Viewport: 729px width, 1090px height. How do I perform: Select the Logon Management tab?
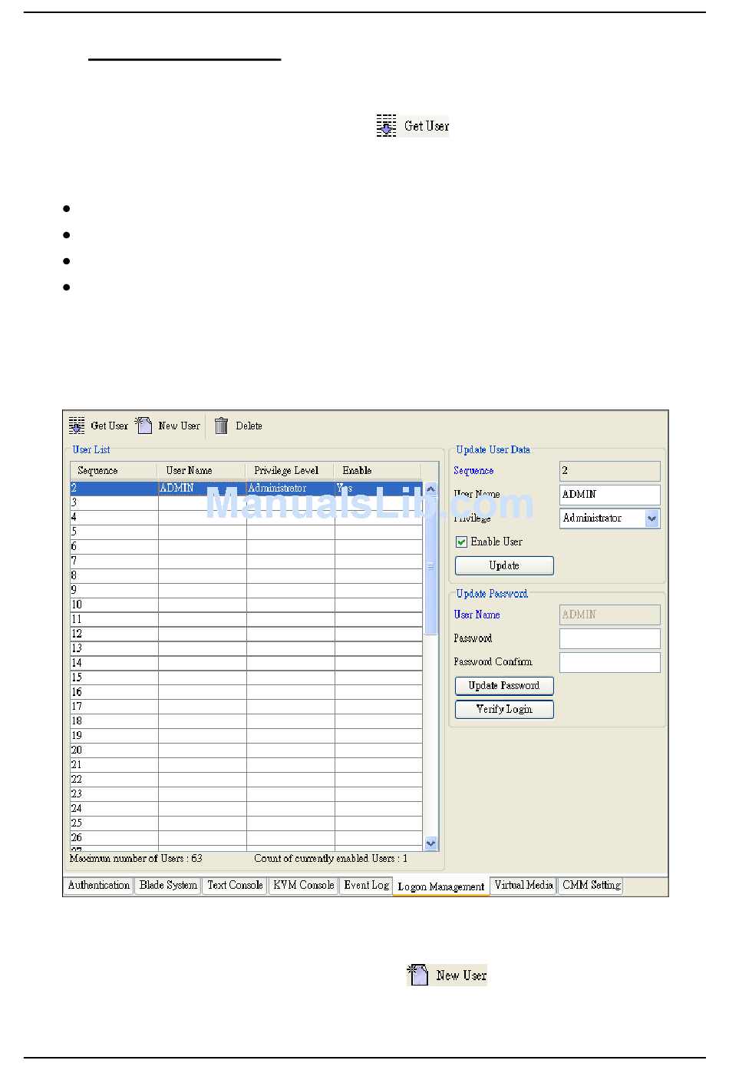(x=441, y=886)
